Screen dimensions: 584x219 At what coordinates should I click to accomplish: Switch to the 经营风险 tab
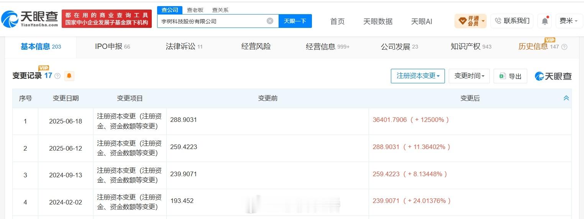(256, 47)
